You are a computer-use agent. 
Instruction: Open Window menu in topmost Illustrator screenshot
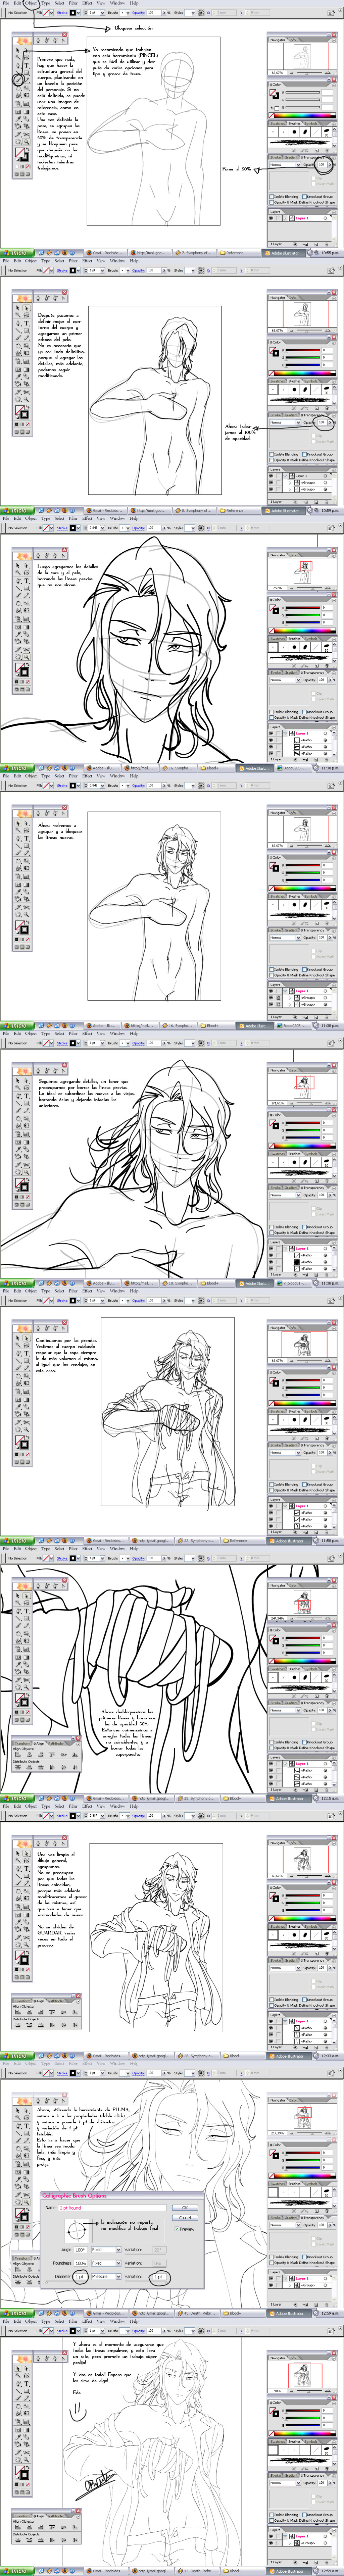[117, 3]
